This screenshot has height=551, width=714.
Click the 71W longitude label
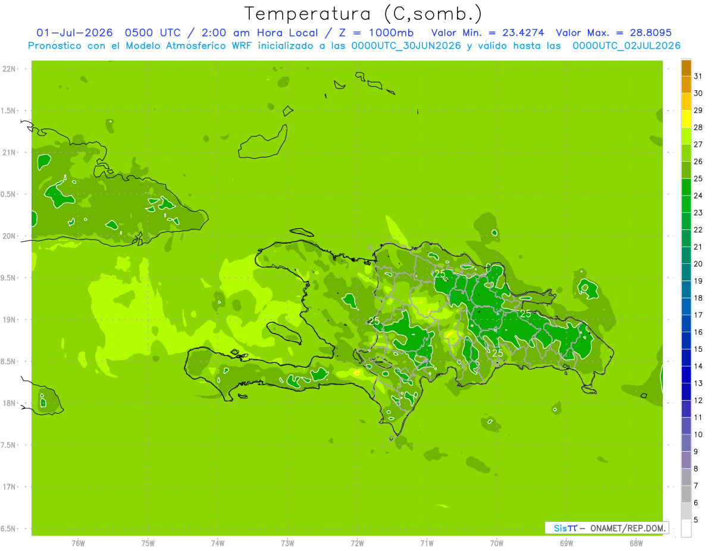tap(427, 543)
